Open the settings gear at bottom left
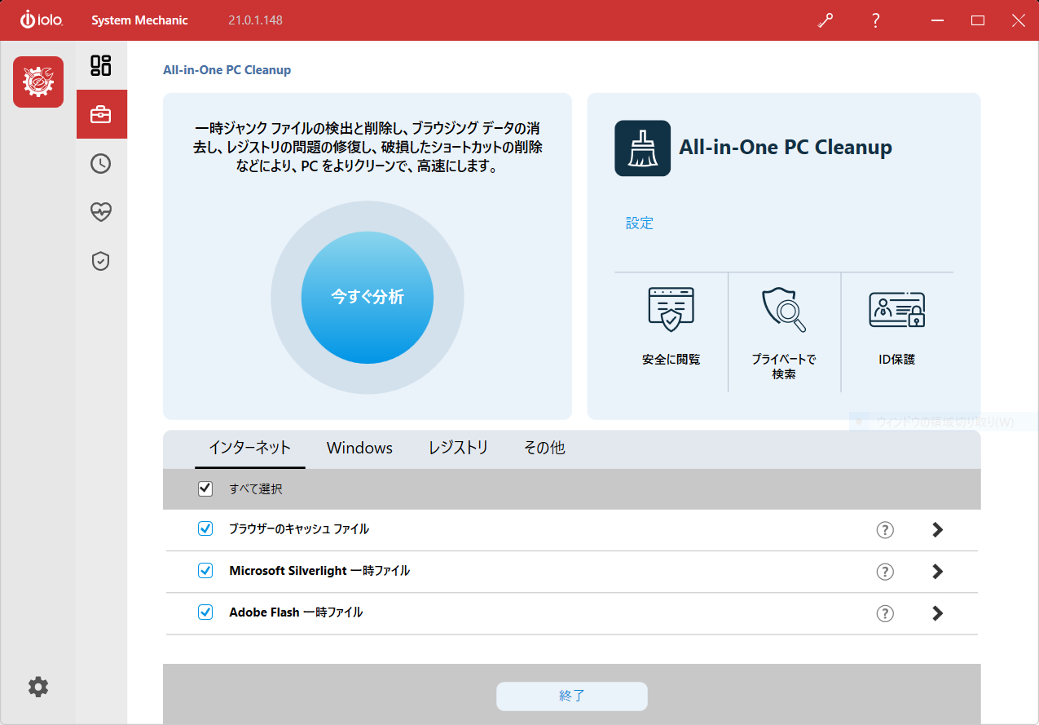1039x725 pixels. coord(38,687)
